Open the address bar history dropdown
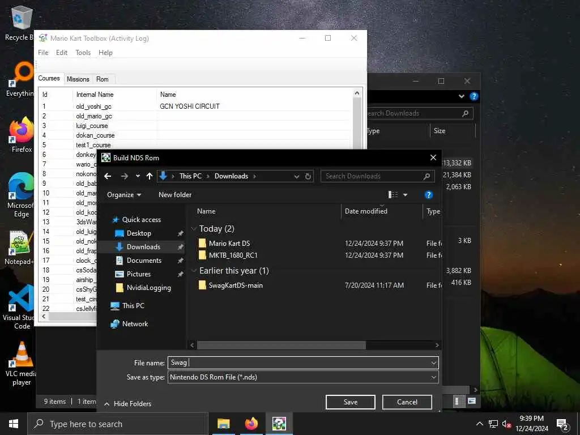 pyautogui.click(x=296, y=177)
